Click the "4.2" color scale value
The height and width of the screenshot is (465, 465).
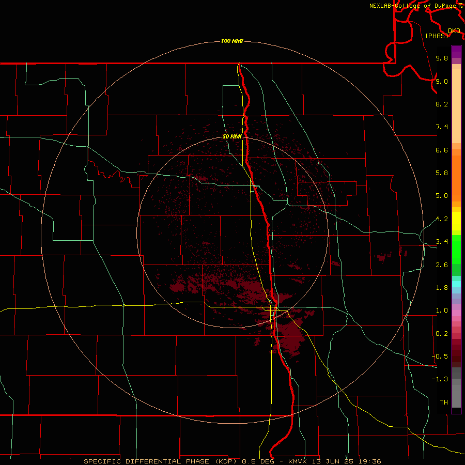coord(442,219)
